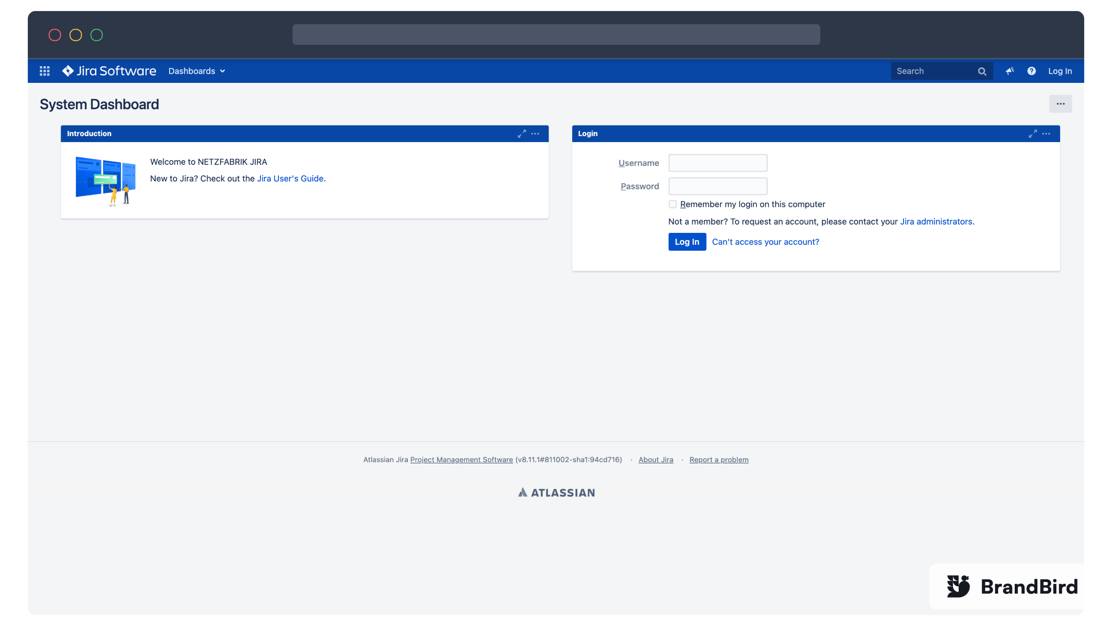Open Project Management Software footer link
The width and height of the screenshot is (1112, 625).
tap(461, 459)
